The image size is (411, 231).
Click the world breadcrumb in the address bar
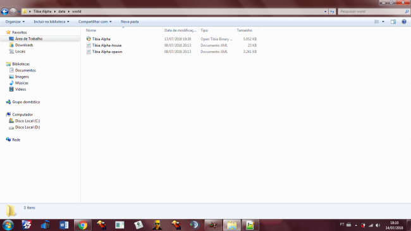pos(77,11)
